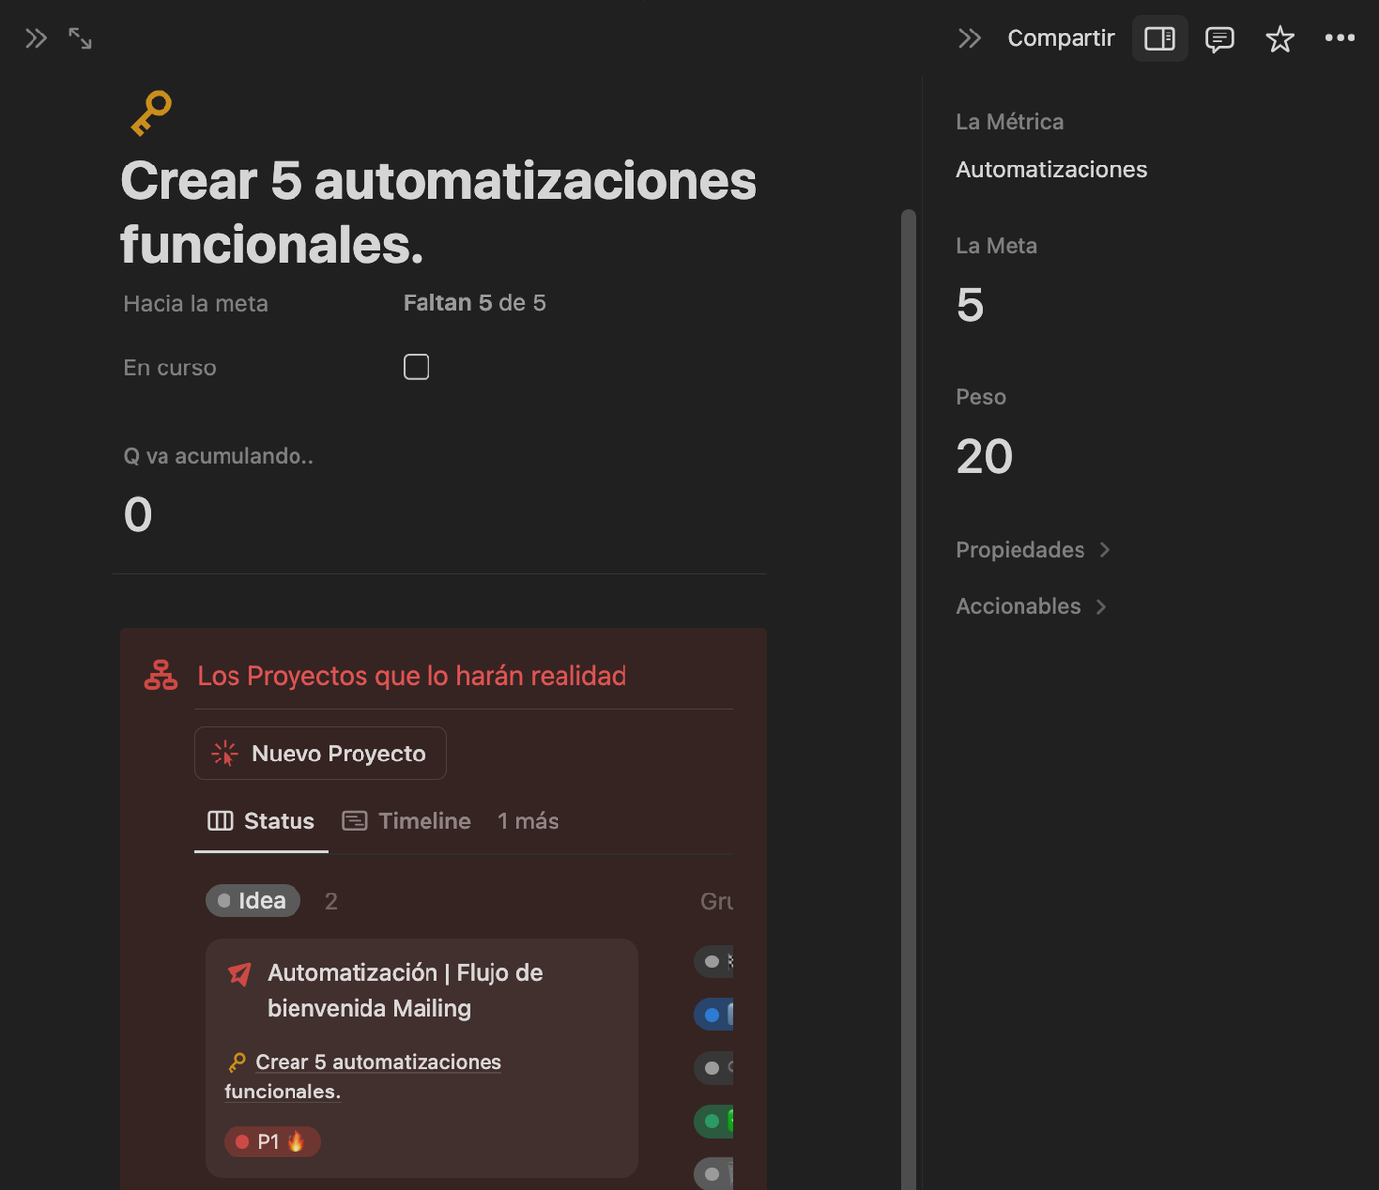Open the page options ellipsis menu
The image size is (1379, 1190).
click(1341, 38)
